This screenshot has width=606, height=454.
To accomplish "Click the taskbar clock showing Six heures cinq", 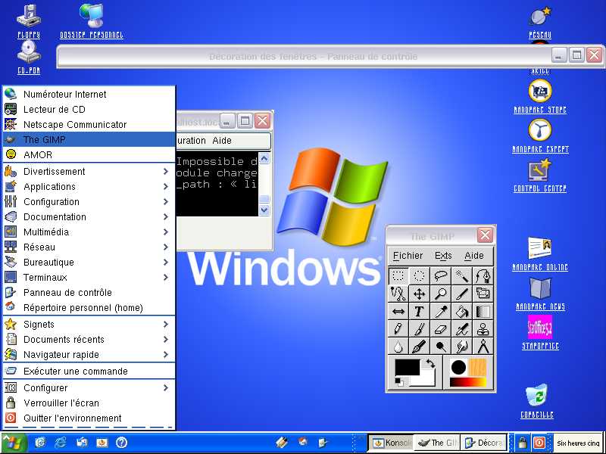I will [x=578, y=443].
